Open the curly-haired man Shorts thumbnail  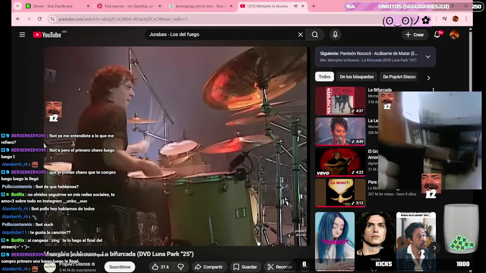pos(375,241)
